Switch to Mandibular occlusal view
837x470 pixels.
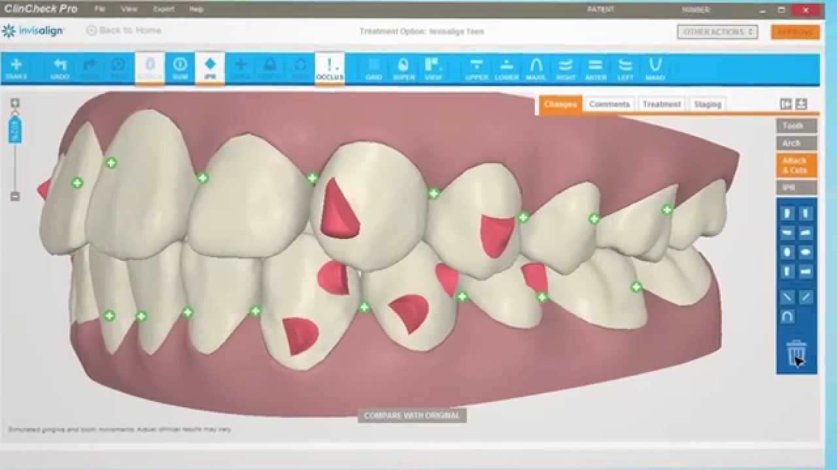[655, 69]
